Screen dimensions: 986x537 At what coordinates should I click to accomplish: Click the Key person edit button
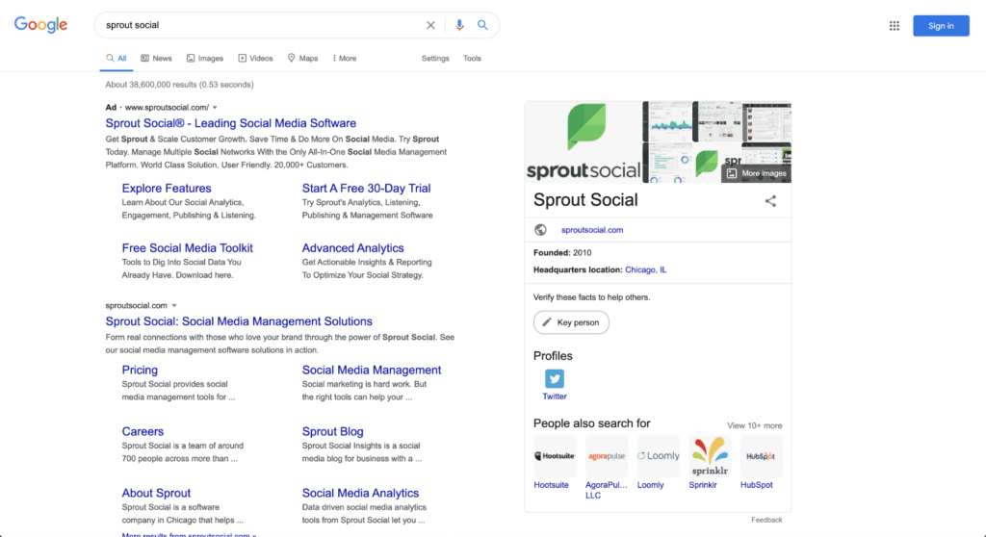[571, 322]
